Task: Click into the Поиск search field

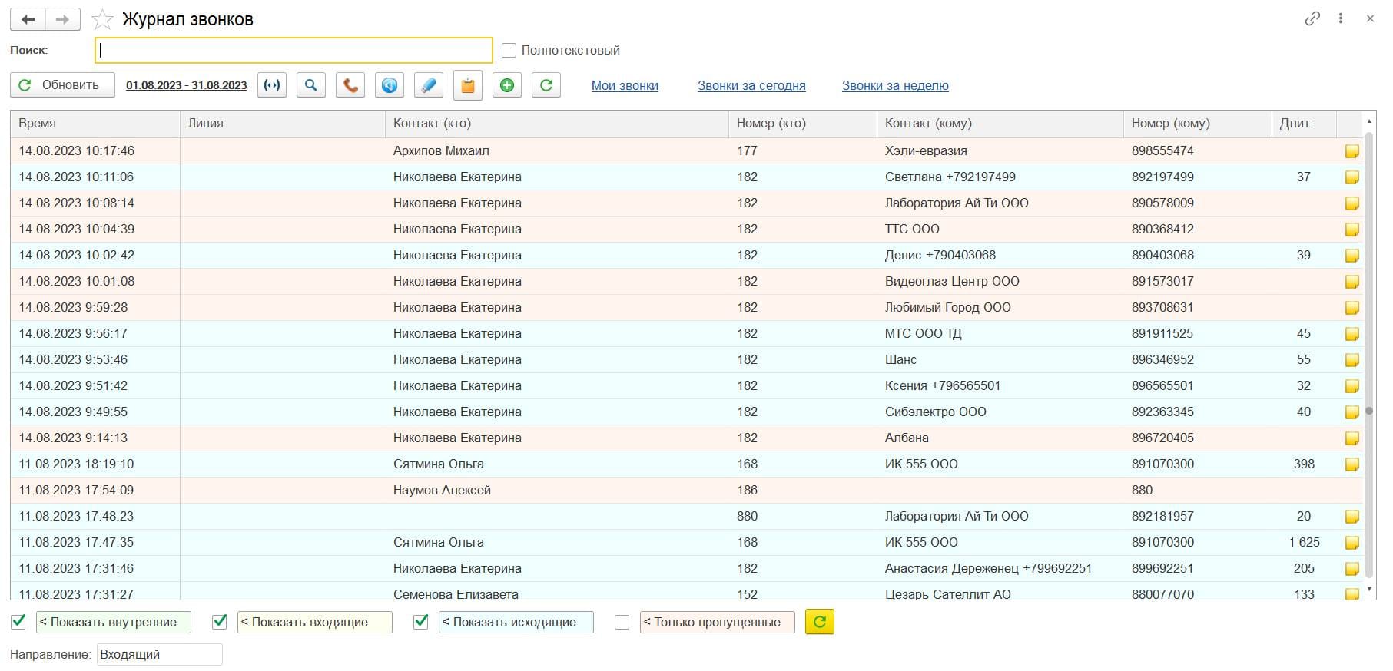Action: click(294, 51)
